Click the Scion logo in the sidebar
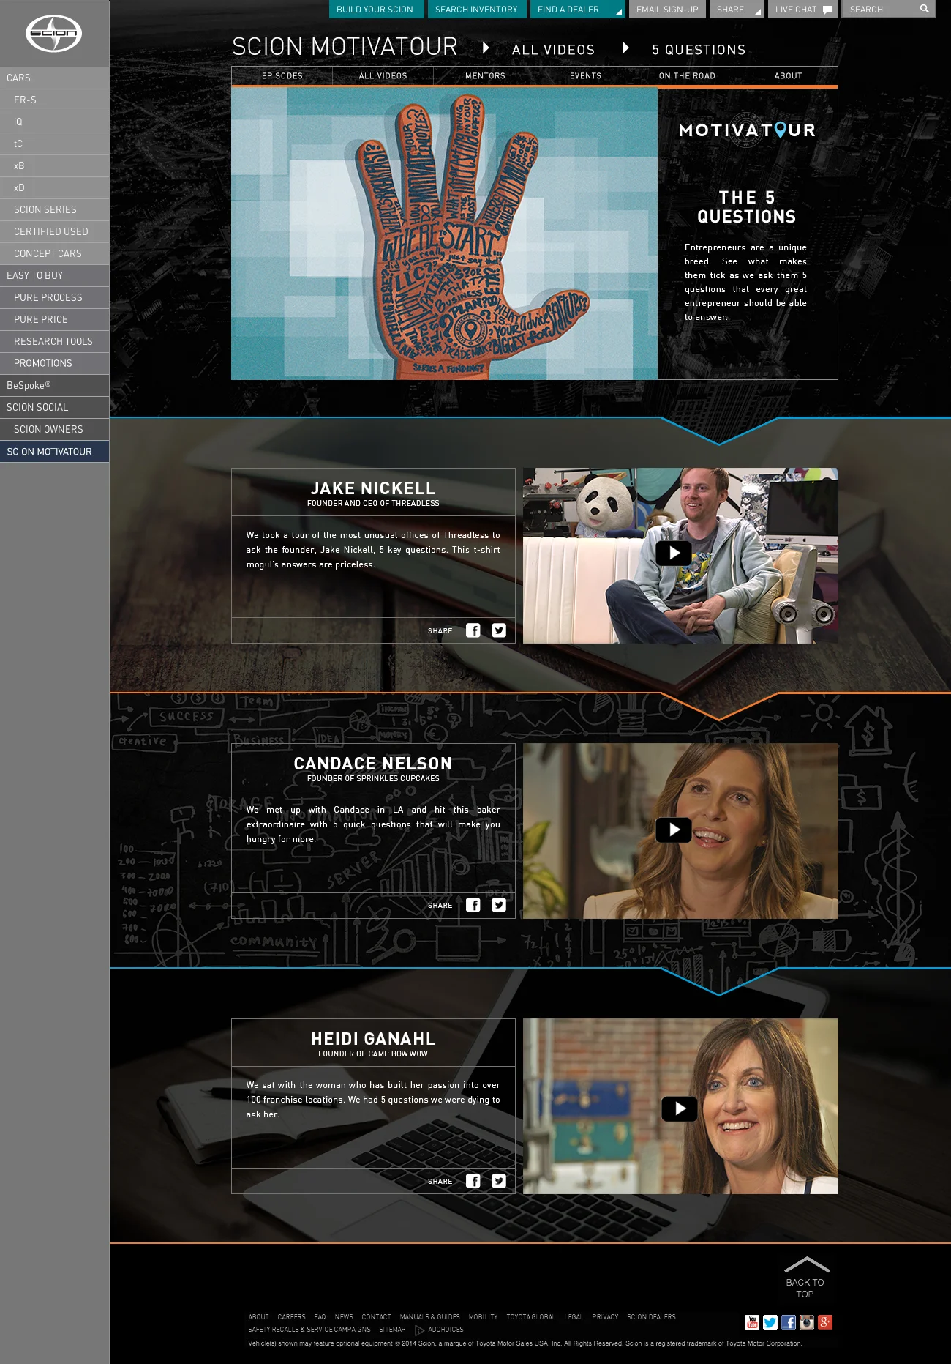 point(53,33)
